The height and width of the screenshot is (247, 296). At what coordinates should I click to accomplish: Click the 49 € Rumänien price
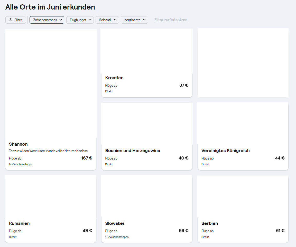87,231
